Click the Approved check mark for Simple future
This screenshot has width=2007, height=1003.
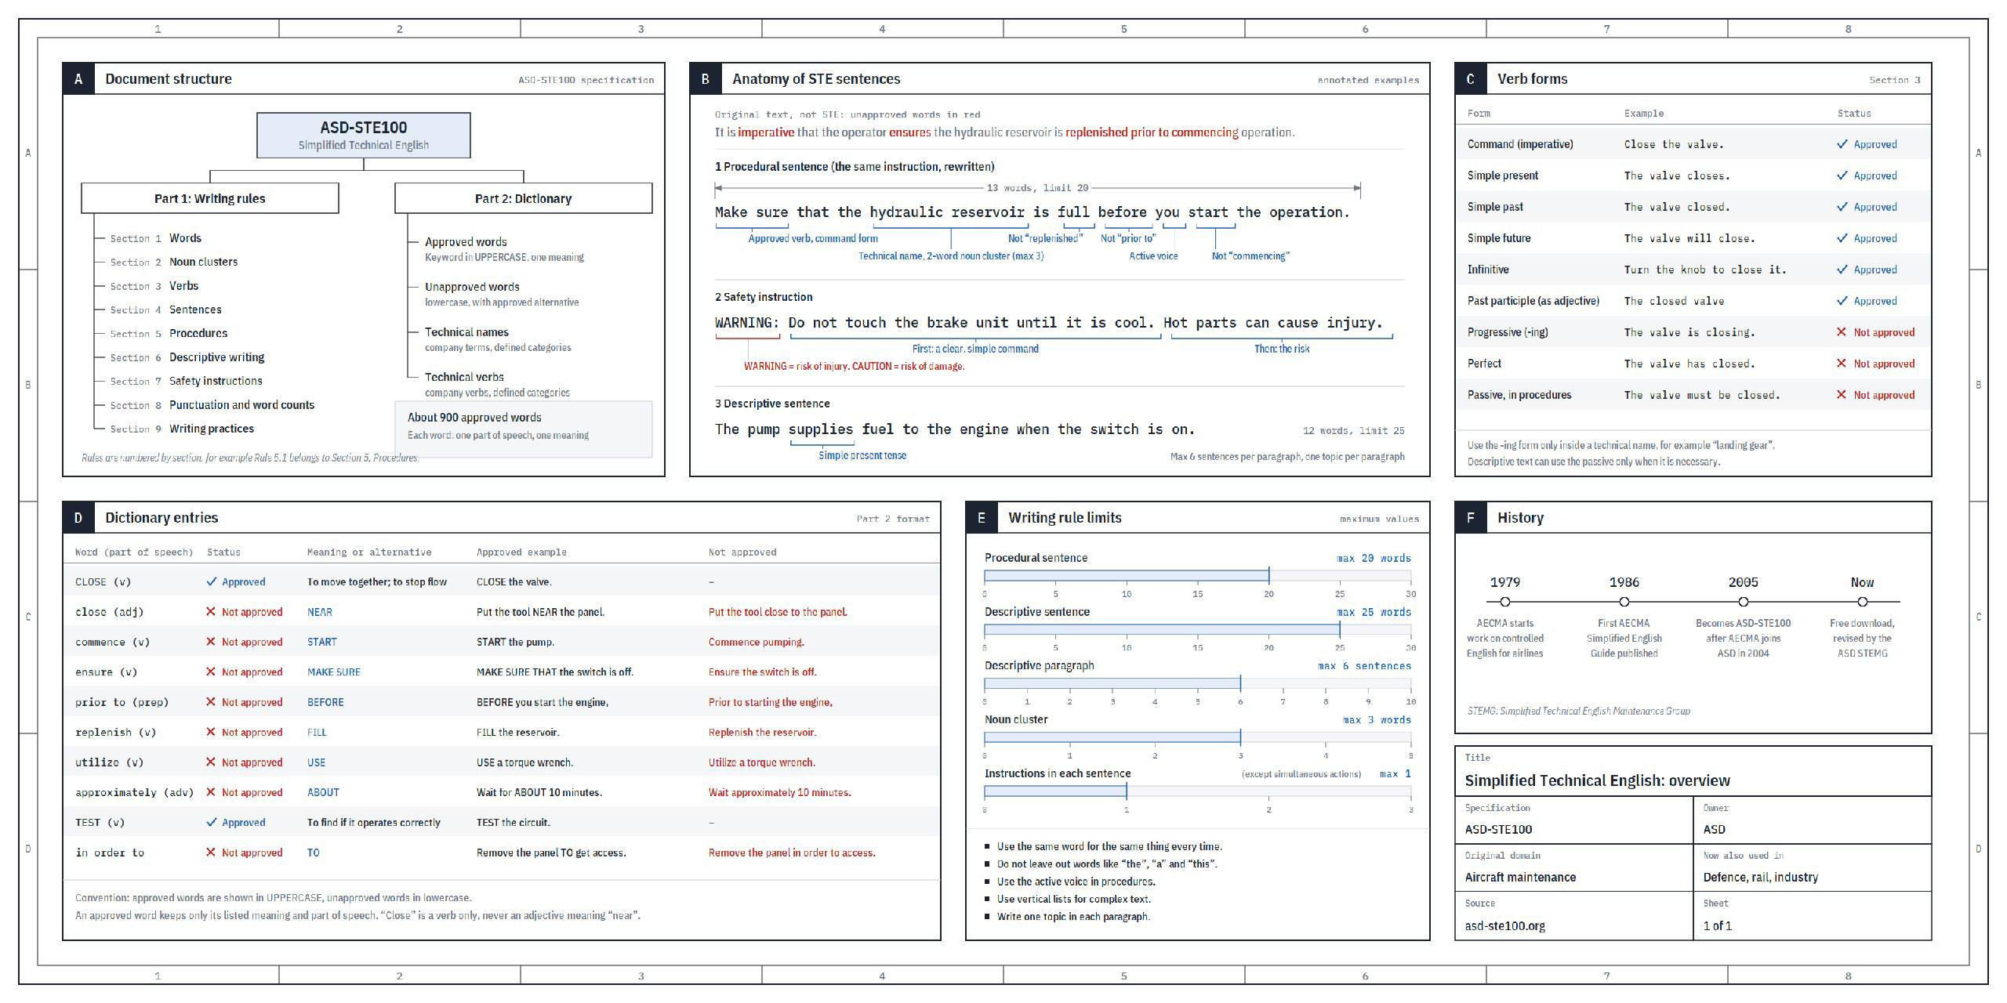pyautogui.click(x=1842, y=238)
